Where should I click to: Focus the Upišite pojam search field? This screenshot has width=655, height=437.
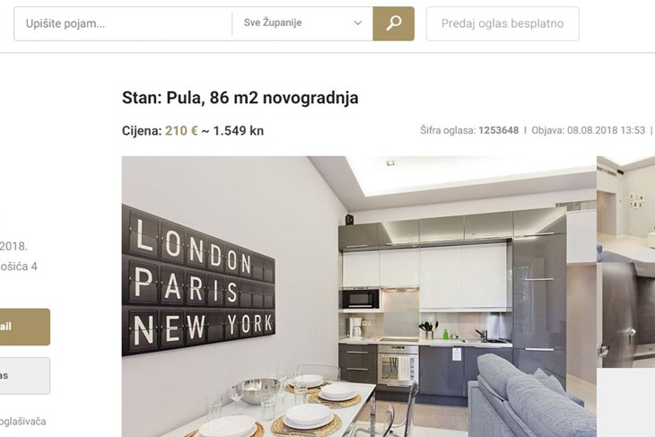(x=123, y=23)
